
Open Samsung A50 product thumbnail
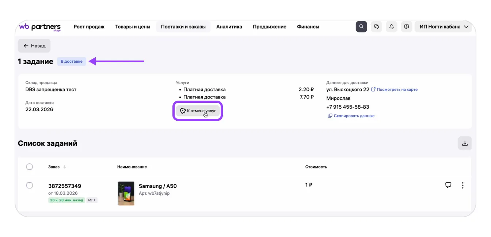(126, 193)
